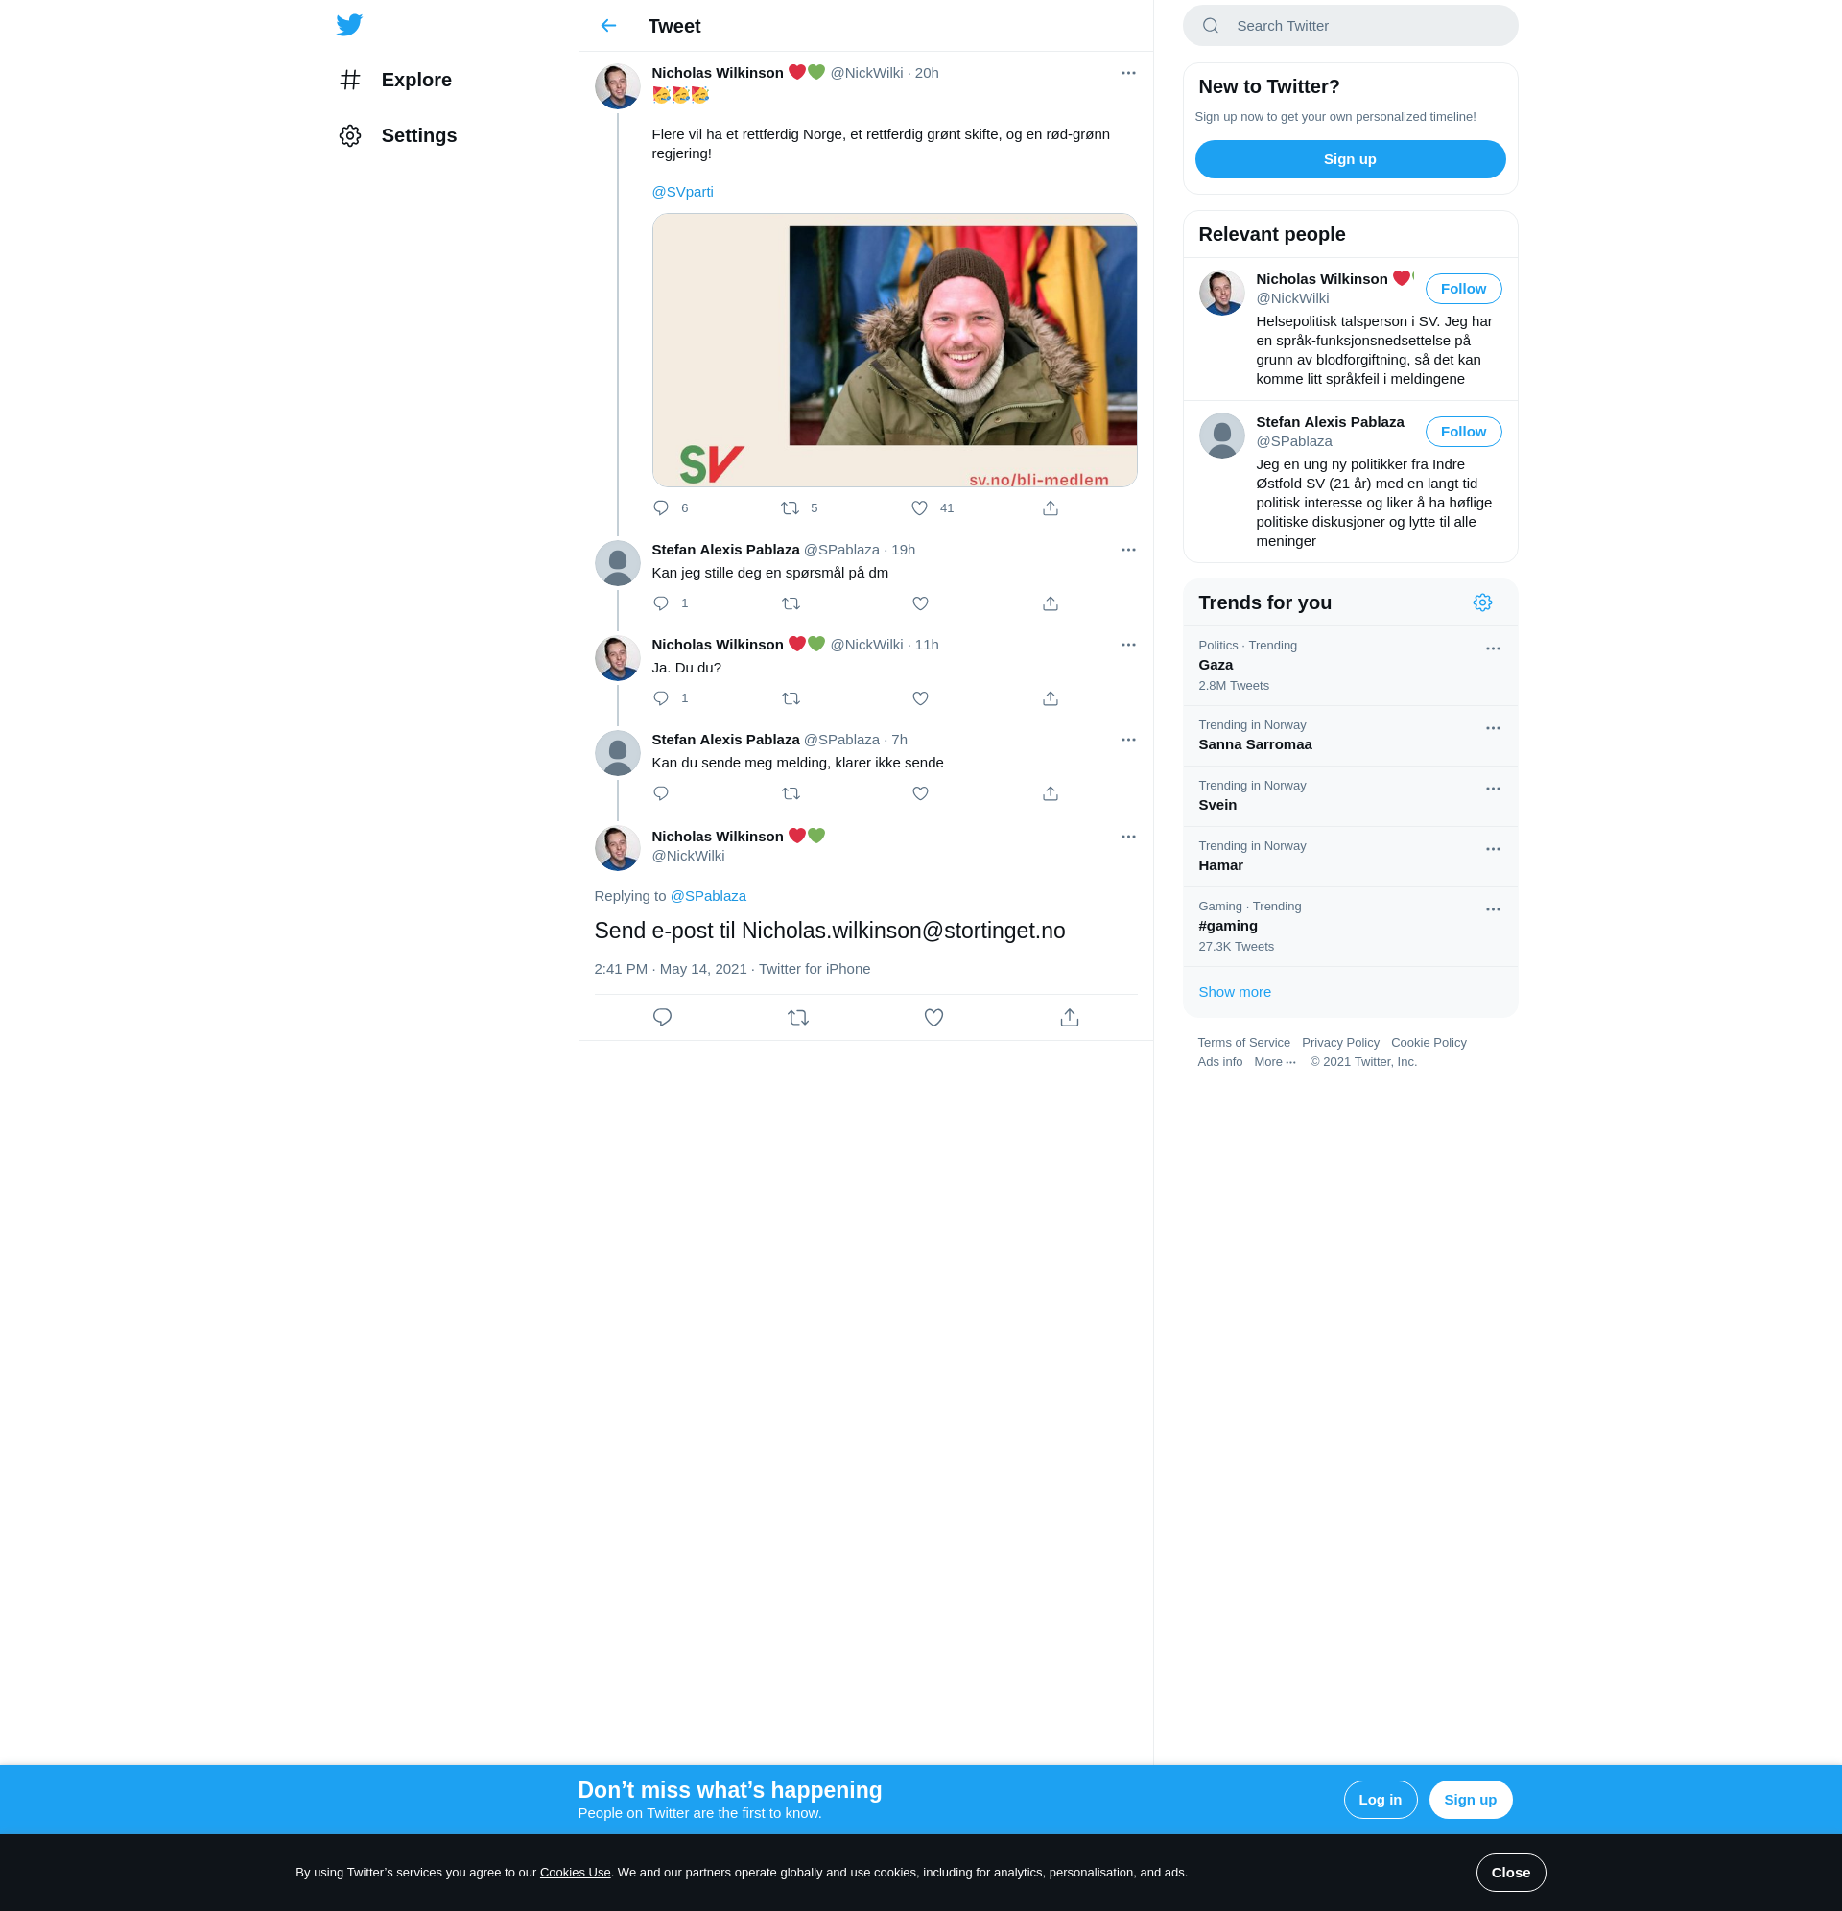The image size is (1842, 1911).
Task: Open Cookie Policy link
Action: pyautogui.click(x=1429, y=1042)
